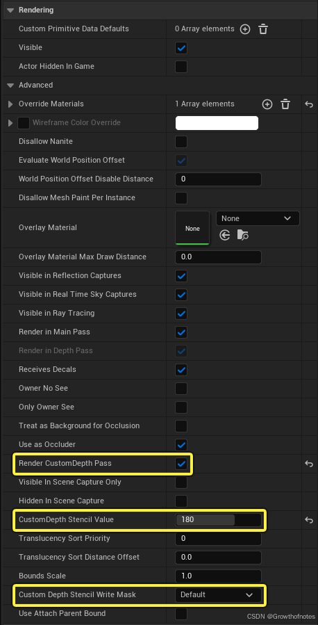
Task: Reset Render CustomDepth Pass to default
Action: pos(309,464)
